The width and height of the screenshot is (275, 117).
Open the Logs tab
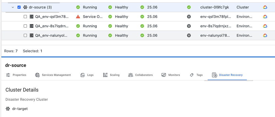[x=87, y=75]
